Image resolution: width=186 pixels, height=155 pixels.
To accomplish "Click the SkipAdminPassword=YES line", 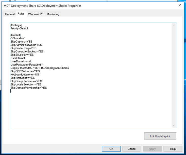I will (26, 45).
